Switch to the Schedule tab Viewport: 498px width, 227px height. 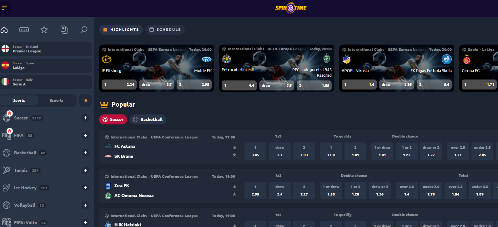tap(165, 30)
